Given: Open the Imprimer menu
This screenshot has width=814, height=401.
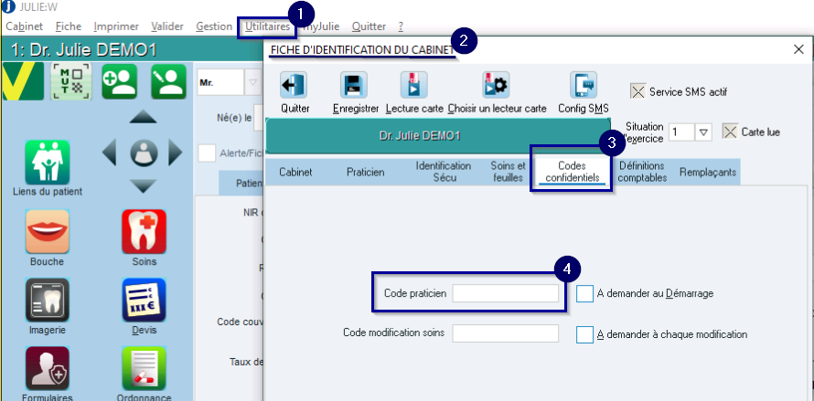Looking at the screenshot, I should [x=116, y=26].
